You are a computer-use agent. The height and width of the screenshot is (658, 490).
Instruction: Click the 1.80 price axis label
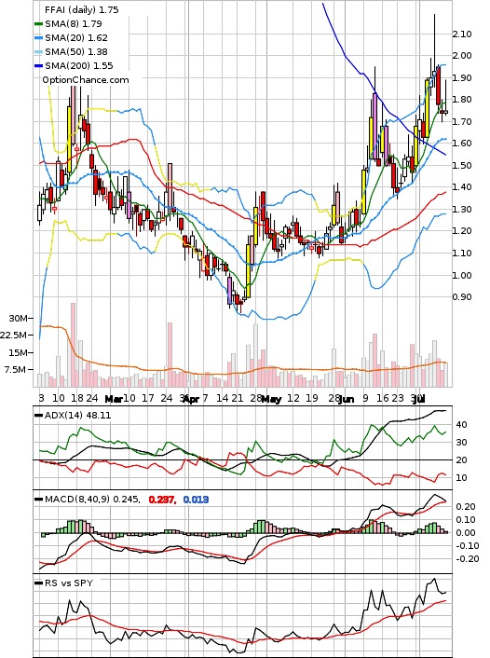point(461,100)
